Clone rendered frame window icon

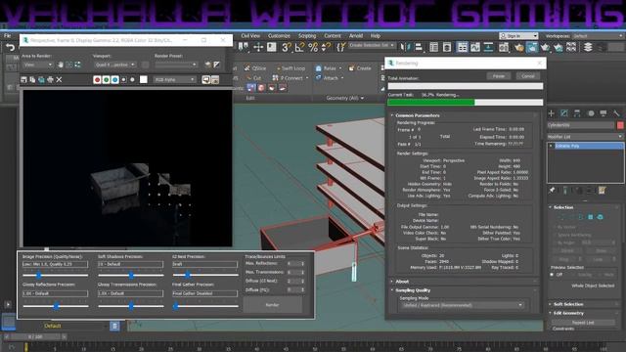[x=41, y=80]
